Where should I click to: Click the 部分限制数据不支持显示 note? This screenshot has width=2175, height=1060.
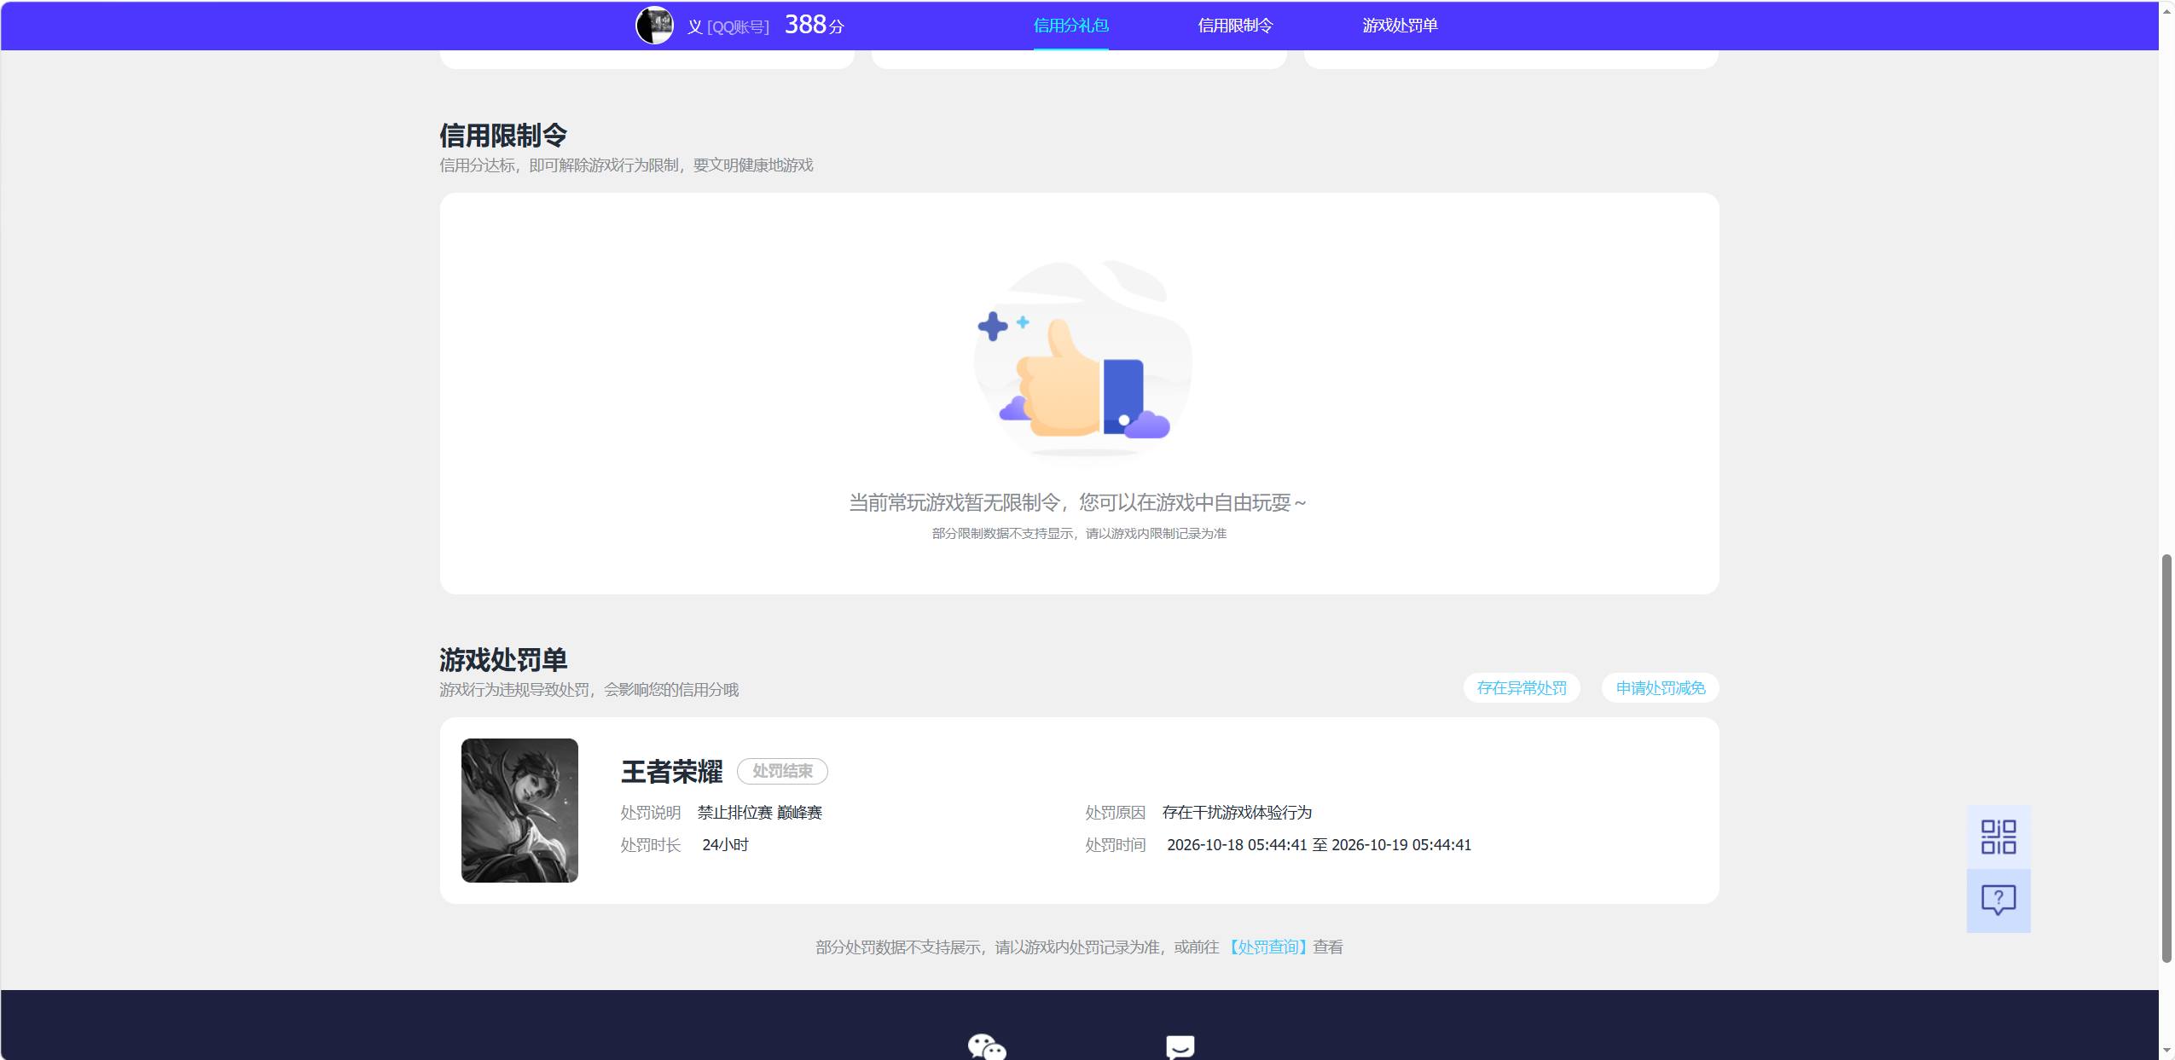(x=1079, y=533)
